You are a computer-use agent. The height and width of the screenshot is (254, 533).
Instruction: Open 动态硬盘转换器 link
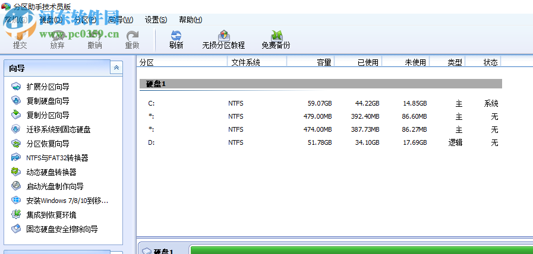coord(51,172)
